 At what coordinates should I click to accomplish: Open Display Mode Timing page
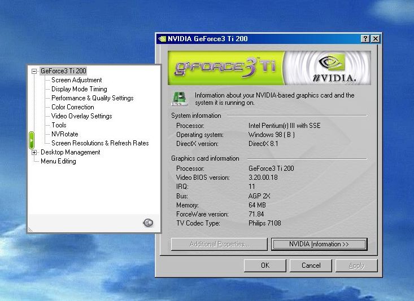point(79,89)
